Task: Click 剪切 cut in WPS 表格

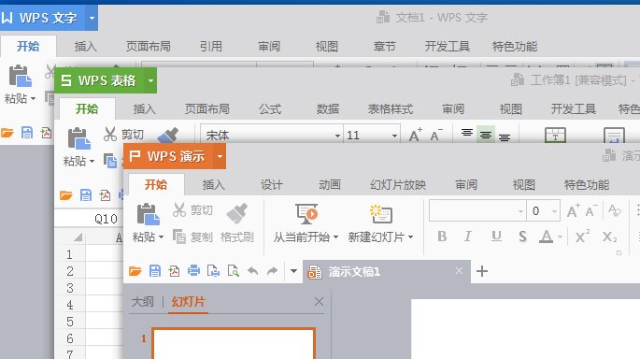Action: coord(123,135)
